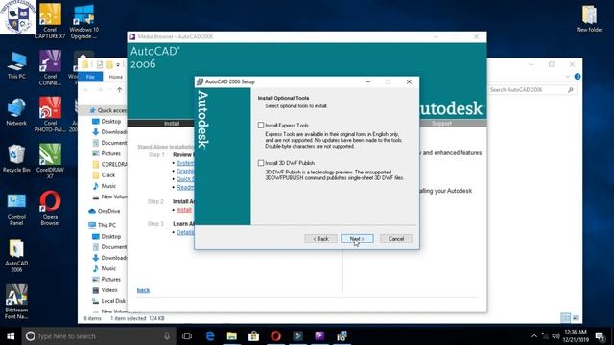Click the taskbar search box

[99, 336]
